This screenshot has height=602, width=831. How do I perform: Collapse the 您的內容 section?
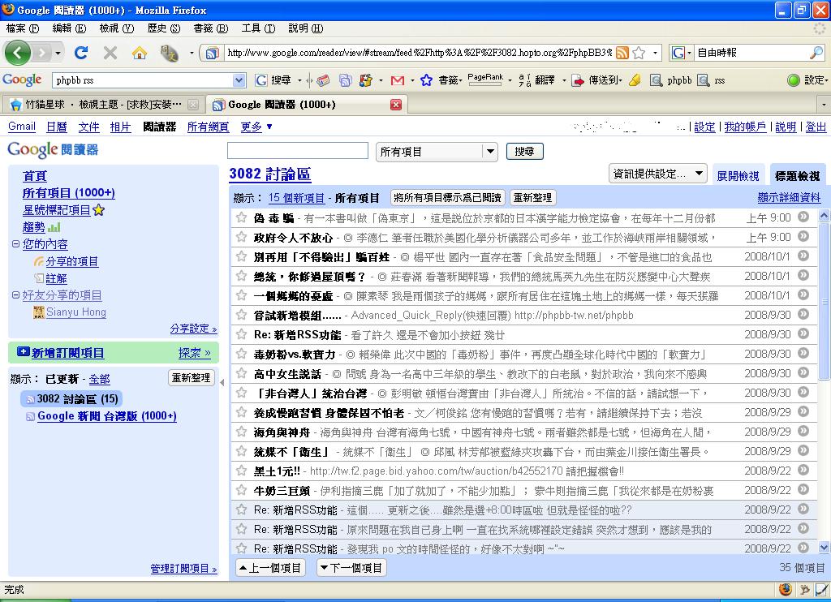(x=16, y=243)
